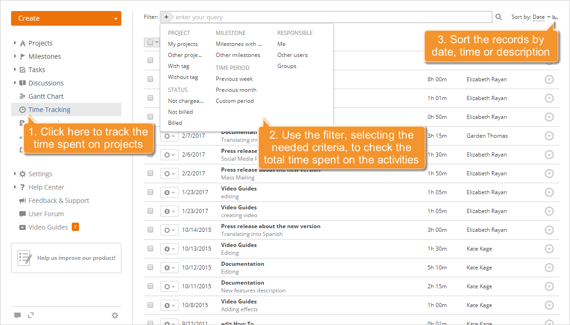Choose Not billed from the Status filter

click(180, 112)
